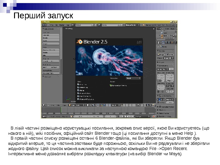Add a new screen layout with plus icon
This screenshot has height=165, width=220.
tap(93, 25)
